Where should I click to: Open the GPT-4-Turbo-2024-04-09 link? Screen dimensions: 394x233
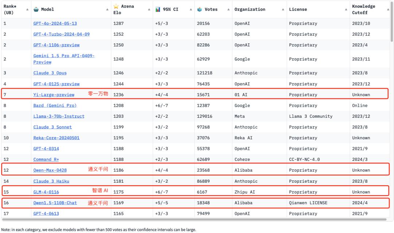[x=61, y=34]
